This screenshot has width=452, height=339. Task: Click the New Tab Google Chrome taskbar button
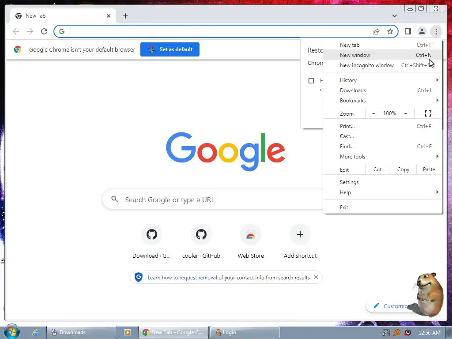coord(173,332)
